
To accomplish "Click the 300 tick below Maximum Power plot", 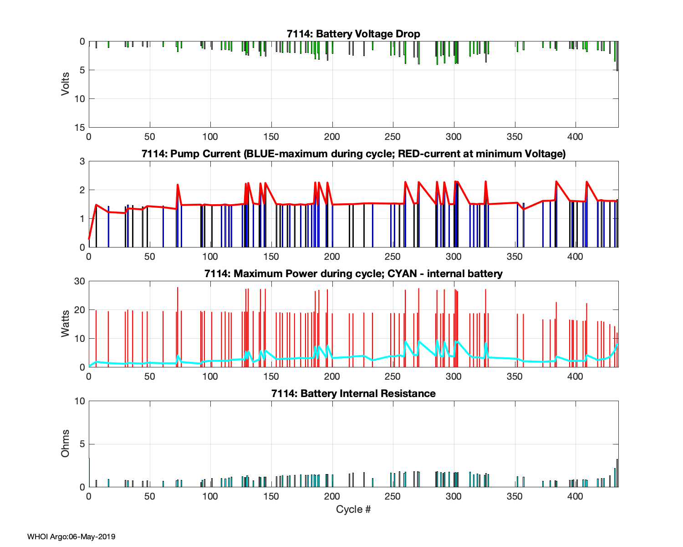I will click(454, 377).
